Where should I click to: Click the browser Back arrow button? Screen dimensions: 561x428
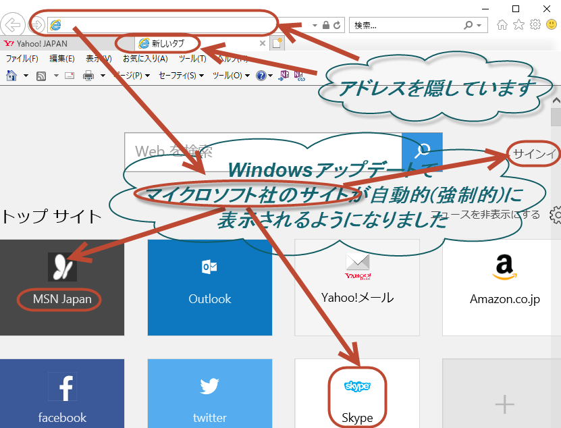coord(13,25)
